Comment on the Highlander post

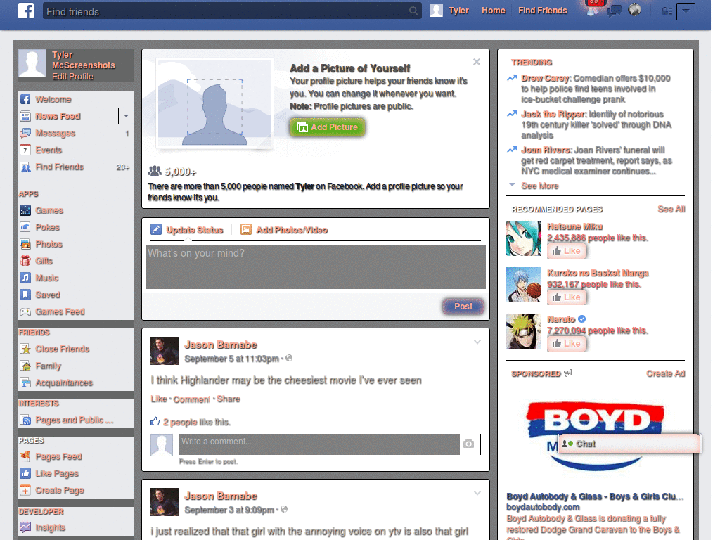point(191,399)
